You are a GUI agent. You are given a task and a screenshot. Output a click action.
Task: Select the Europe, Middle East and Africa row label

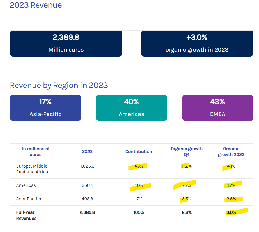click(x=32, y=169)
